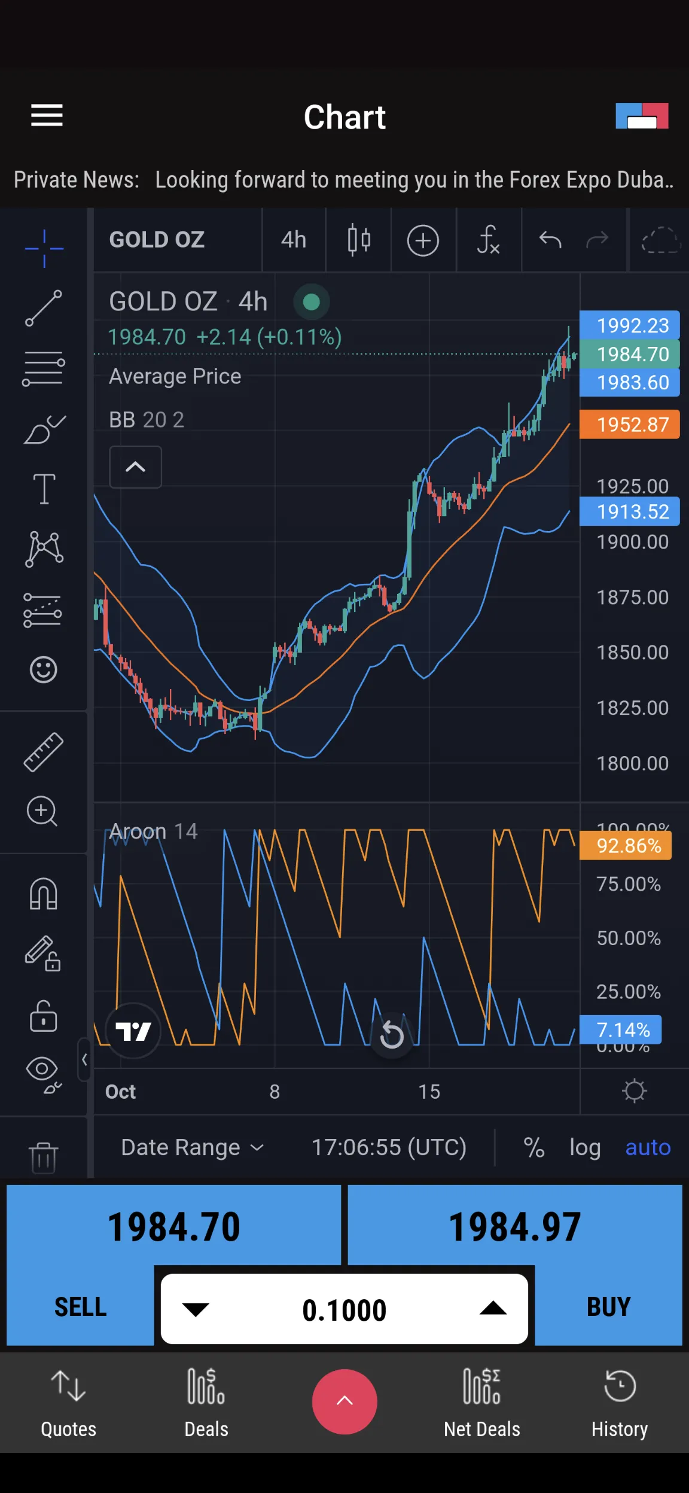The height and width of the screenshot is (1493, 689).
Task: Toggle percent scale mode
Action: (534, 1147)
